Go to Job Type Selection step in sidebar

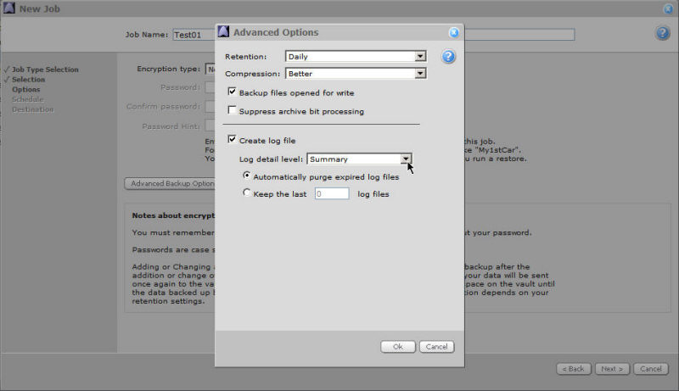pyautogui.click(x=45, y=70)
